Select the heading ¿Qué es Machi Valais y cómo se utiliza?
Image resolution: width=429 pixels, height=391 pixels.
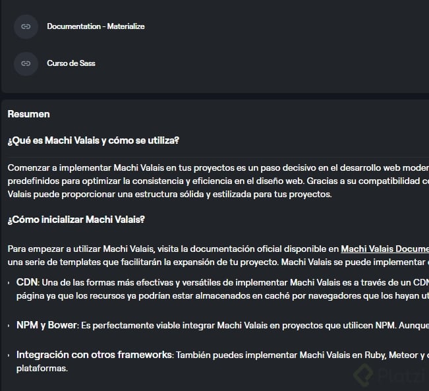click(x=94, y=141)
